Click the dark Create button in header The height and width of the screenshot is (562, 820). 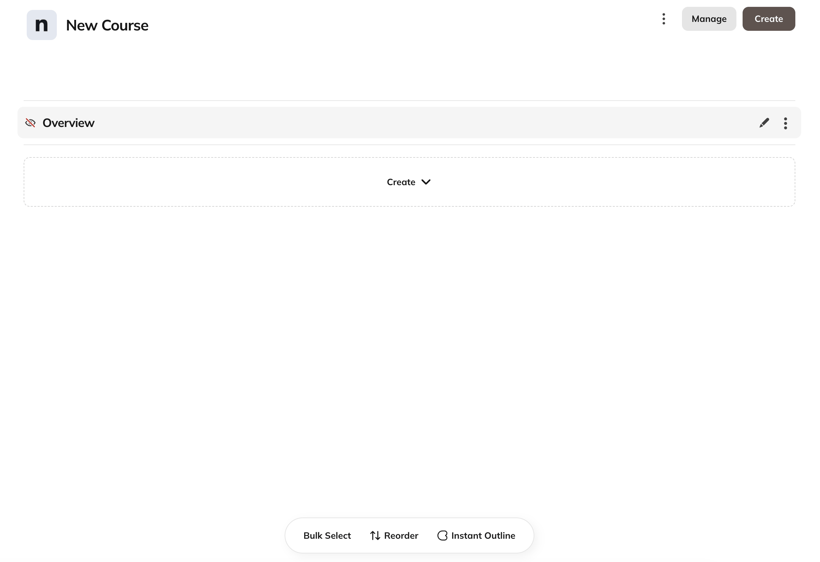(769, 19)
